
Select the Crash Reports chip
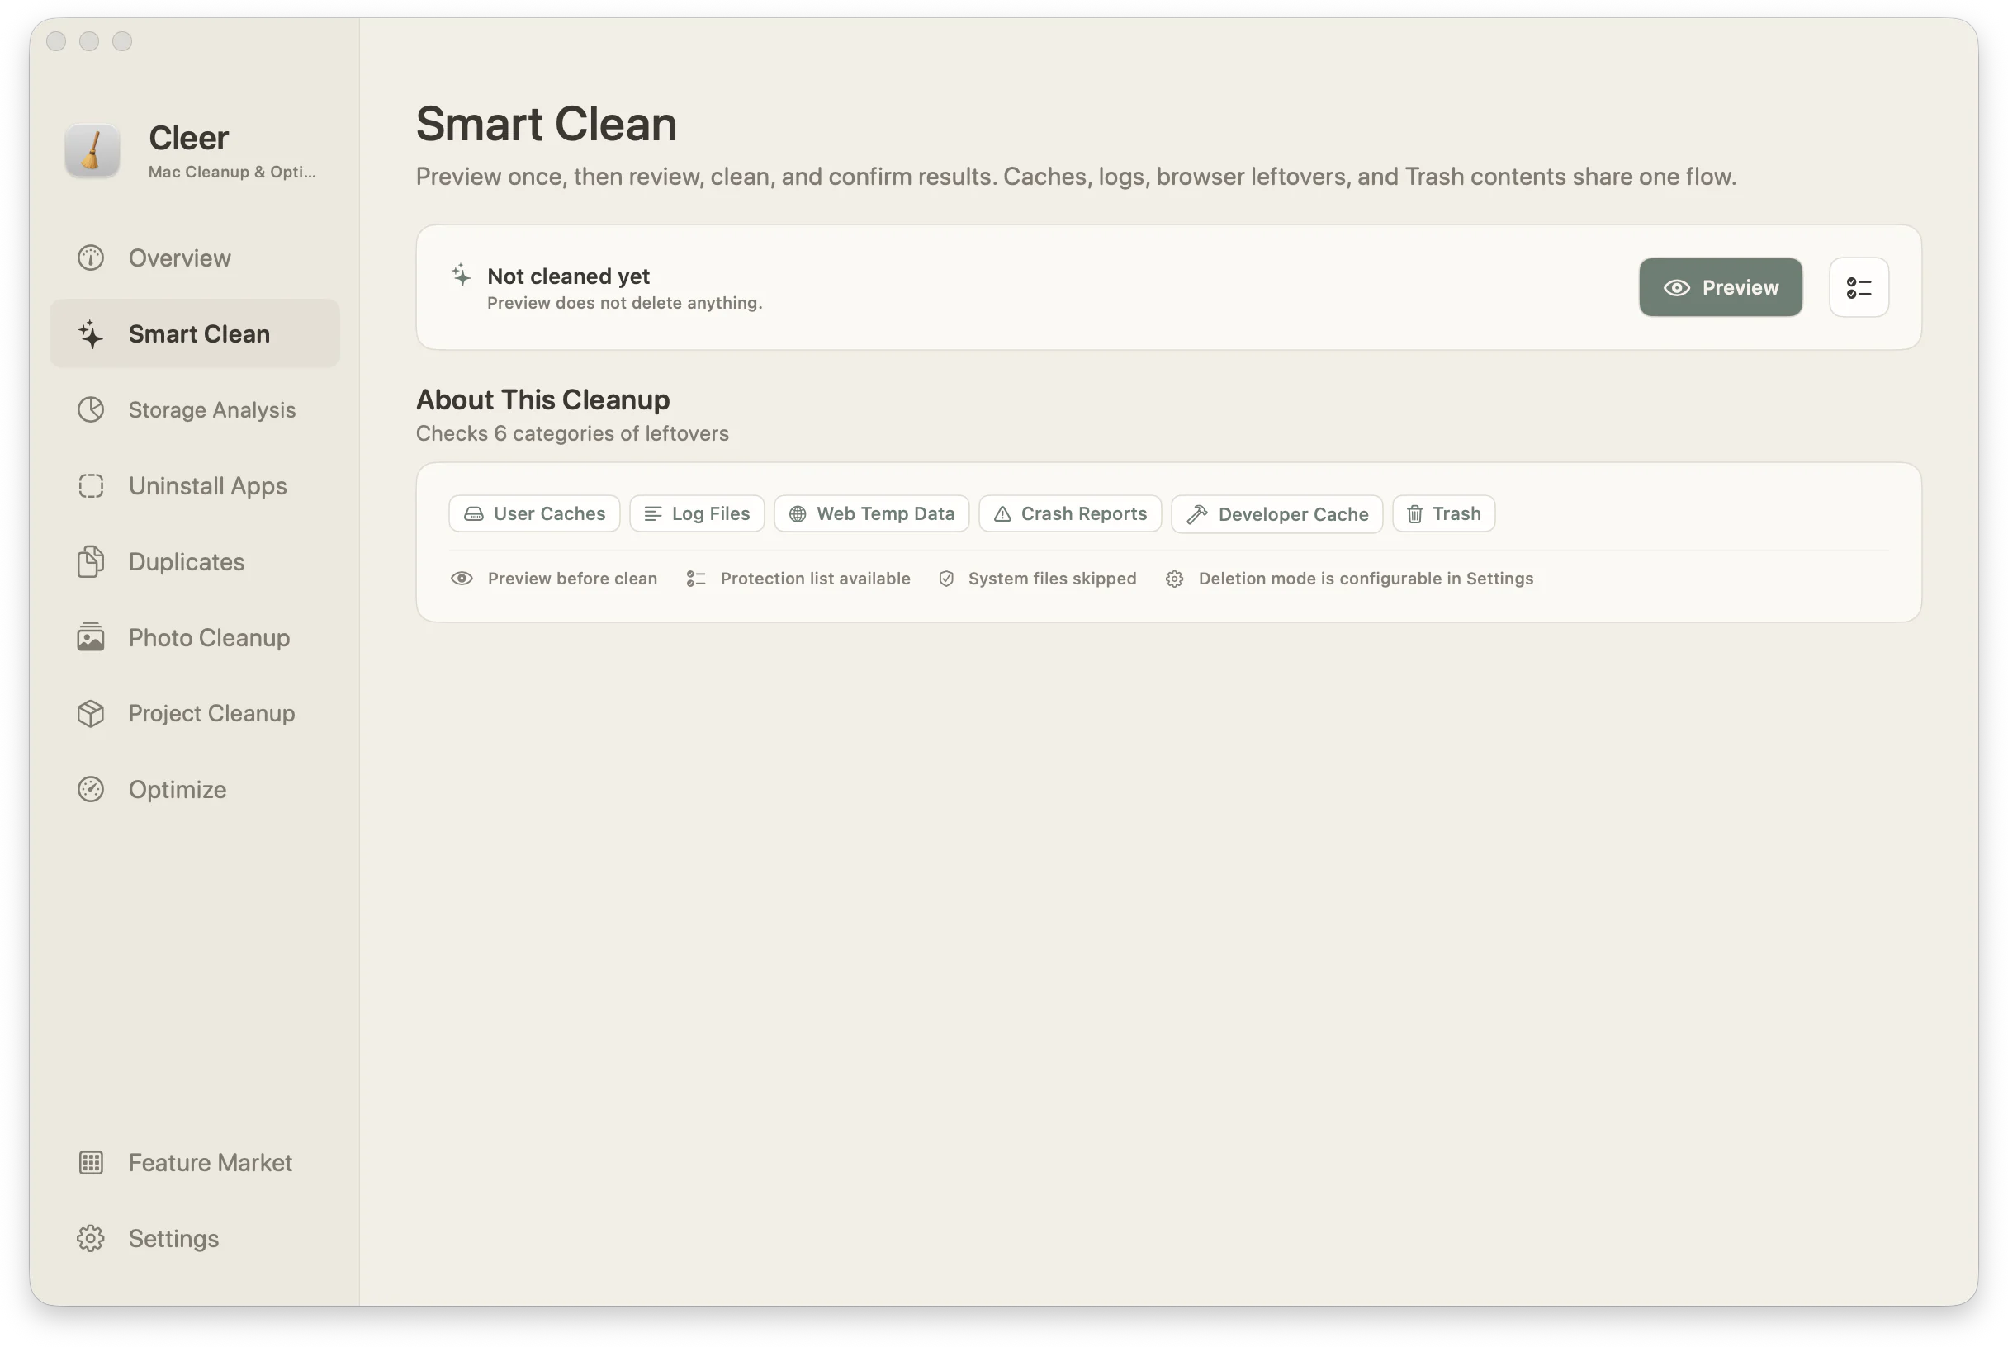point(1070,513)
